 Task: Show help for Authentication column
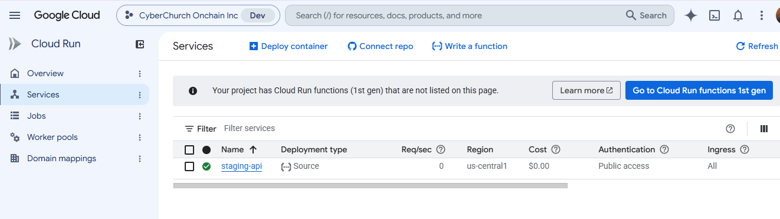664,150
